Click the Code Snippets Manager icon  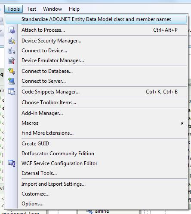(12, 92)
